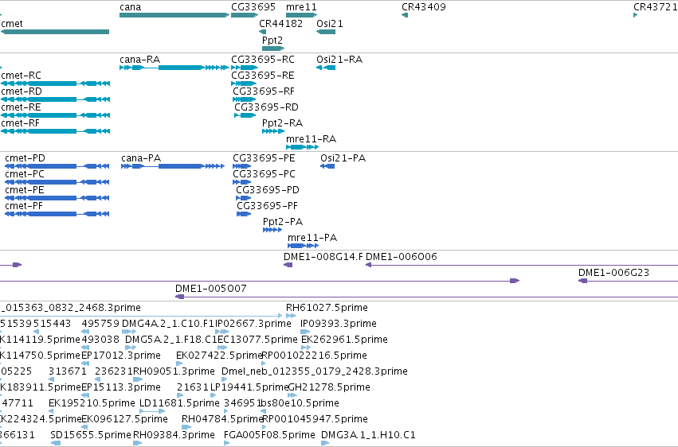The height and width of the screenshot is (447, 678).
Task: Click the cana-PA protein feature
Action: point(173,166)
